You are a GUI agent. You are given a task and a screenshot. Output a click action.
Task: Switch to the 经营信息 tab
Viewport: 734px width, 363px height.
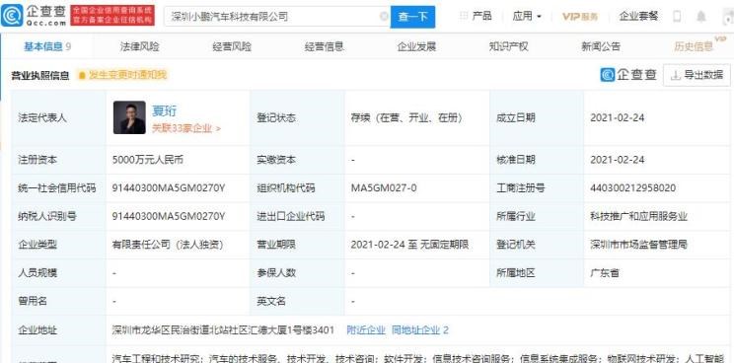[x=324, y=46]
